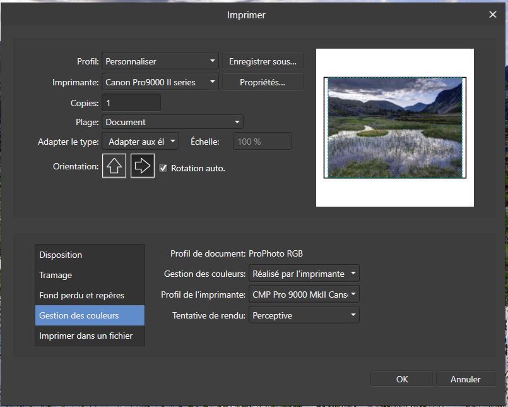Close the Imprimer dialog
Viewport: 508px width, 407px height.
[492, 15]
